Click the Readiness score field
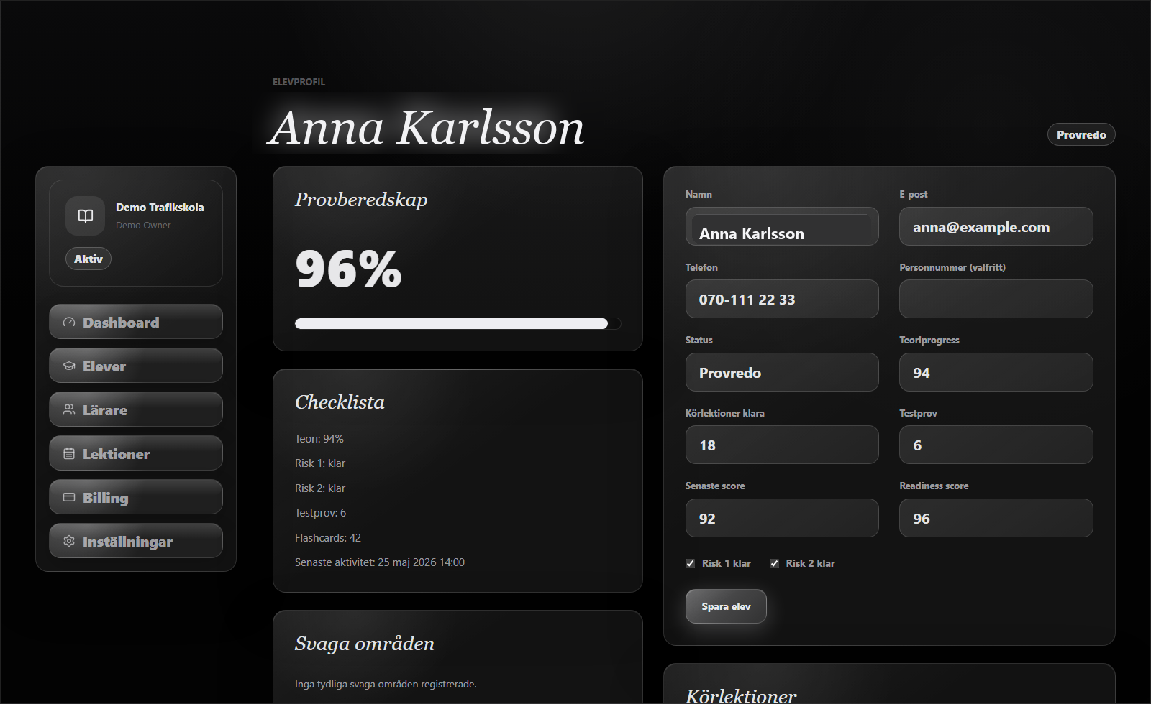Screen dimensions: 1151x704 click(996, 518)
